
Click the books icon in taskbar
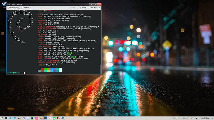pyautogui.click(x=58, y=118)
